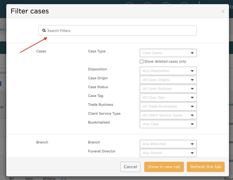
Task: Click the Disposition label
Action: tap(97, 69)
